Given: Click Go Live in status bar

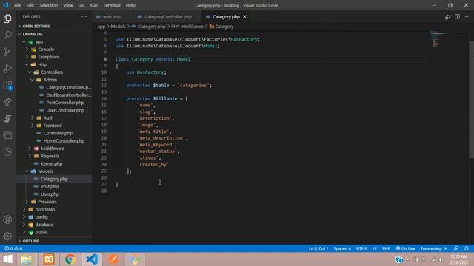Looking at the screenshot, I should point(406,248).
